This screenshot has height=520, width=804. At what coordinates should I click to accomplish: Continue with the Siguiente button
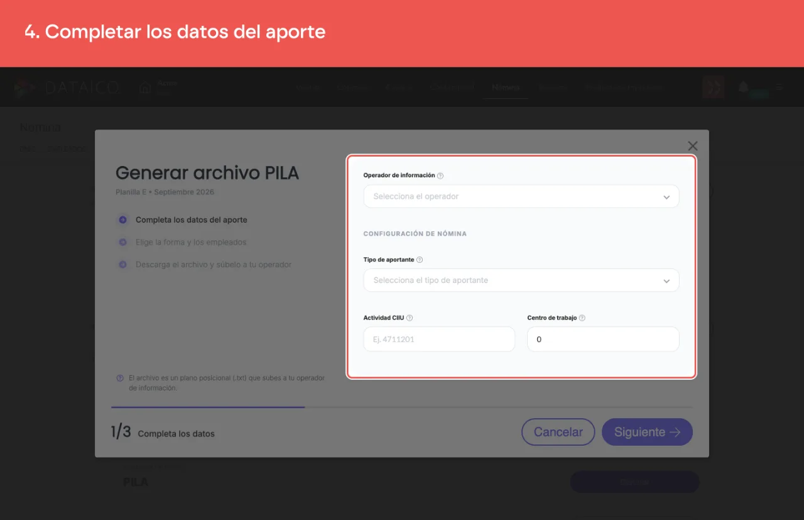point(647,432)
